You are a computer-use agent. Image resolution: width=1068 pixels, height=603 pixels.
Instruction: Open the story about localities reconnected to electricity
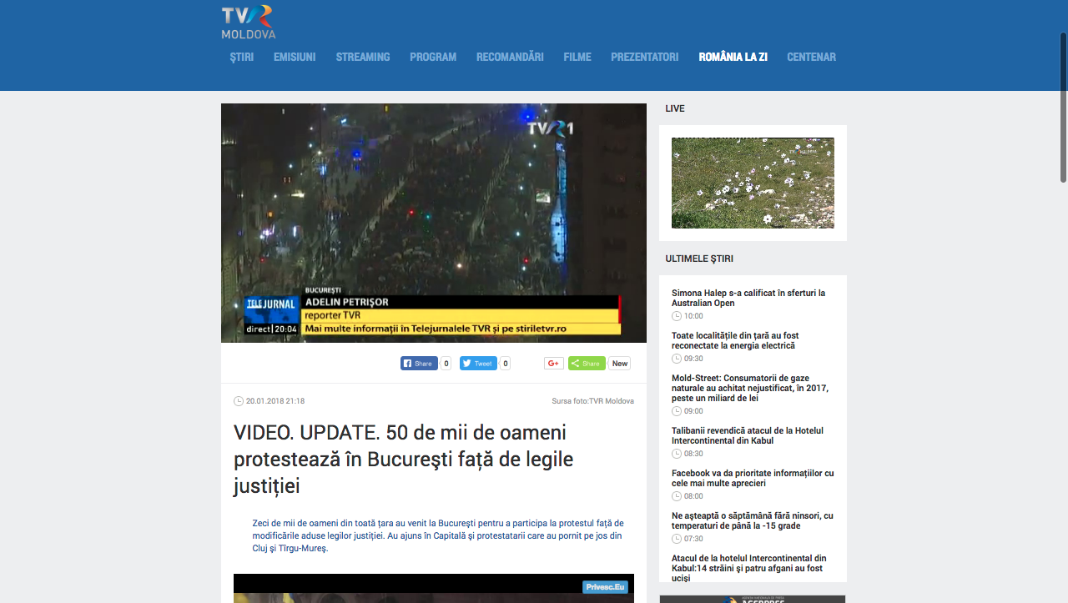(x=735, y=340)
